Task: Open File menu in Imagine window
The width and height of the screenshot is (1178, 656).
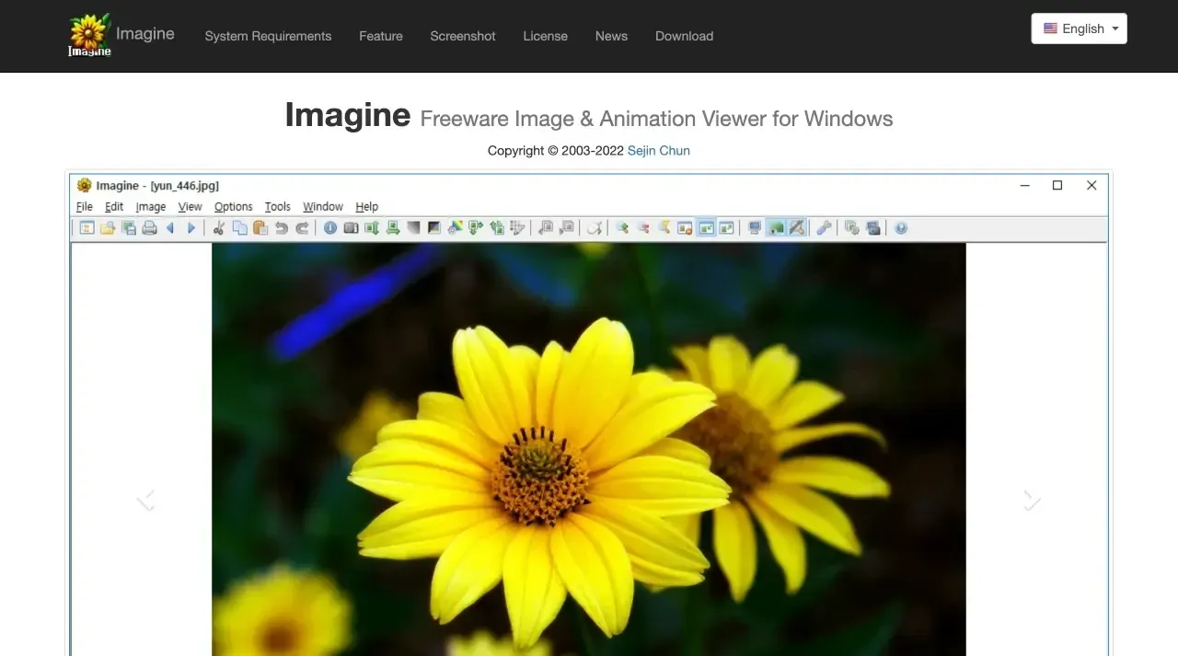Action: click(85, 207)
